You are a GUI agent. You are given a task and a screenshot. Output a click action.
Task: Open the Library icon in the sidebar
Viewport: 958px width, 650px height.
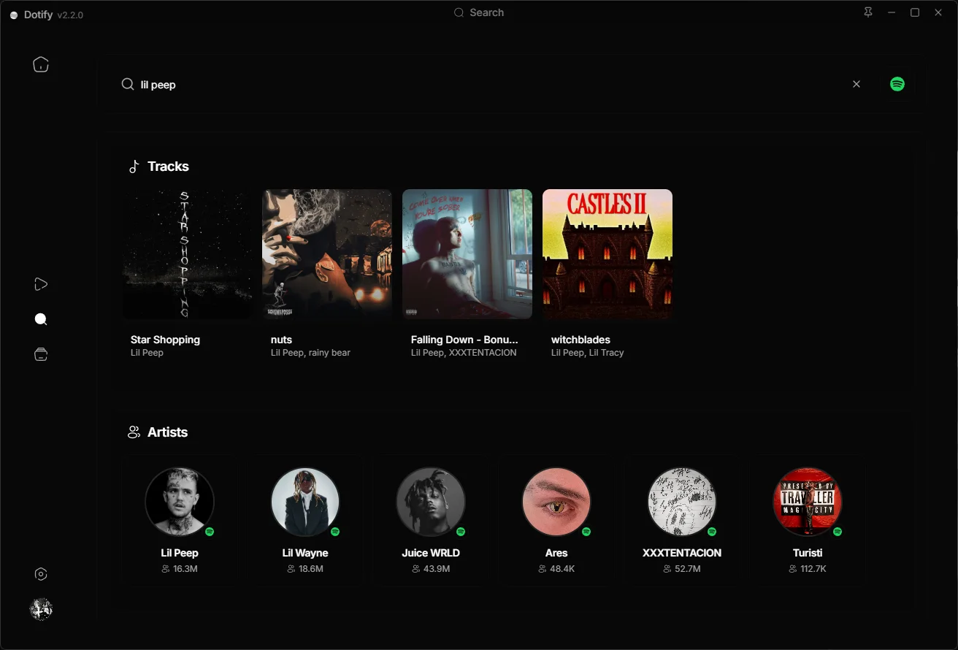pos(41,354)
